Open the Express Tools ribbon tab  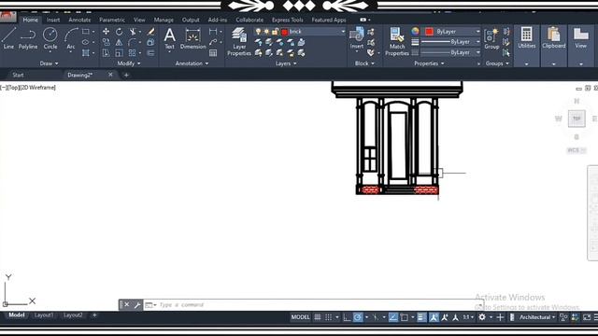click(x=288, y=20)
